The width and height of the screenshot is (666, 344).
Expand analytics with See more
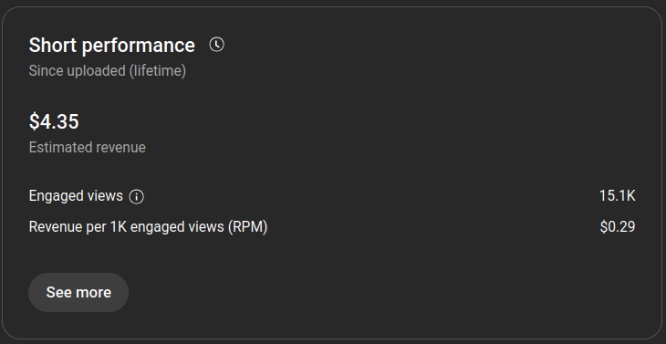coord(78,292)
